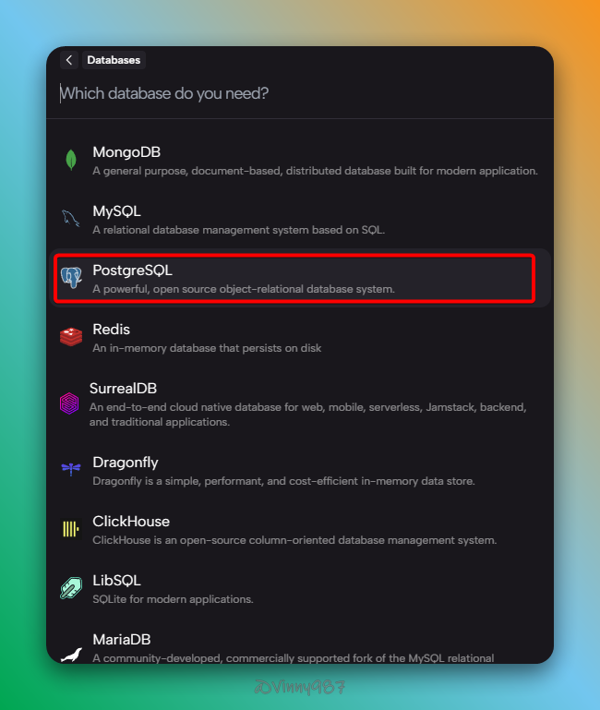Image resolution: width=600 pixels, height=710 pixels.
Task: Click the PostgreSQL elephant icon
Action: [x=71, y=278]
